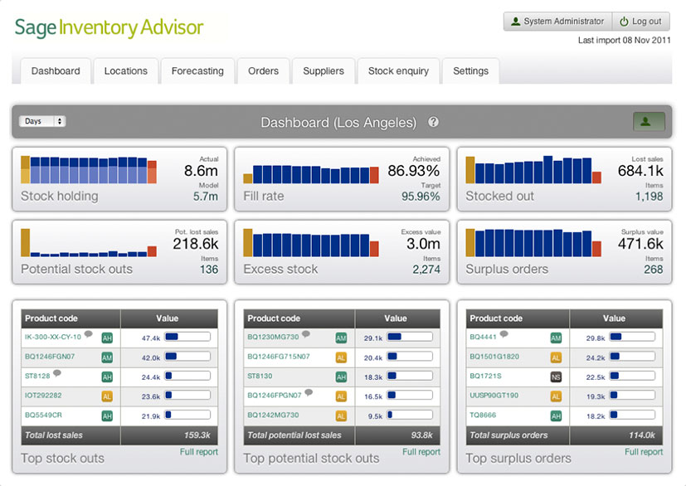Click comment bubble next to BQ4441
The width and height of the screenshot is (686, 486).
pyautogui.click(x=504, y=335)
